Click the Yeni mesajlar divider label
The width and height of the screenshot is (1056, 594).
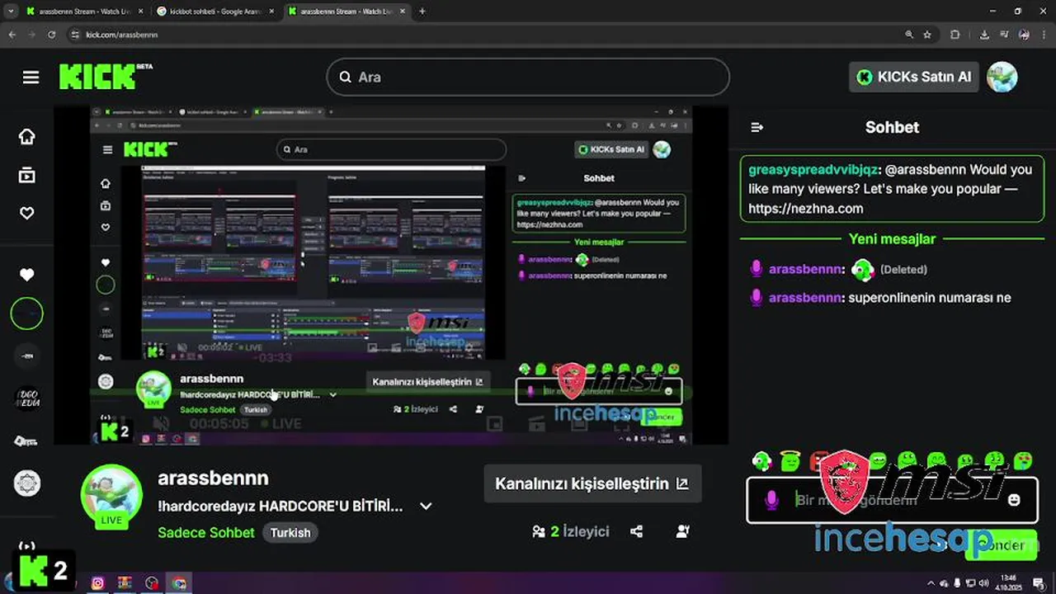[x=892, y=239]
